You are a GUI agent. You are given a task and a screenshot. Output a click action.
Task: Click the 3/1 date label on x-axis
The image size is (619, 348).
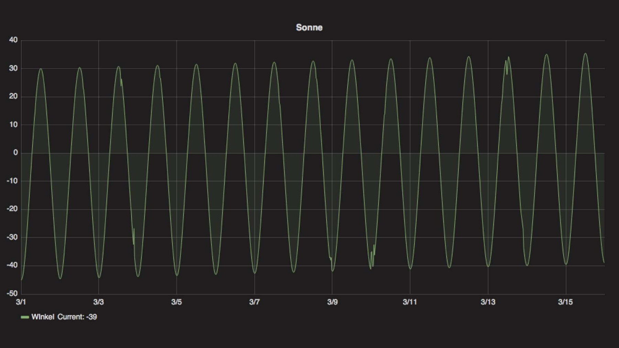point(21,302)
